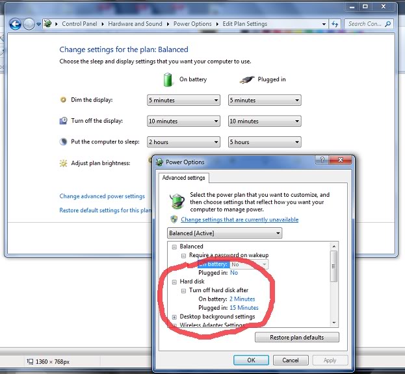Viewport: 405px width, 374px height.
Task: Open sleep Plugged in 5 hours dropdown
Action: 265,142
